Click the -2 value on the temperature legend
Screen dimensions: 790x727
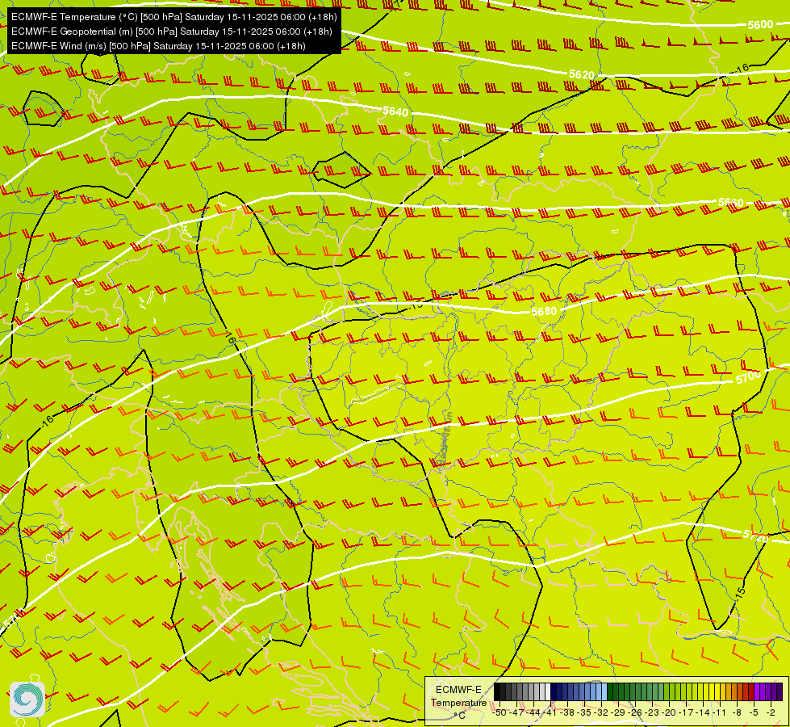click(x=771, y=712)
